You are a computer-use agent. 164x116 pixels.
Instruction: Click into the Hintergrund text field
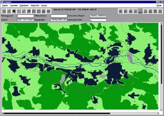pyautogui.click(x=25, y=16)
